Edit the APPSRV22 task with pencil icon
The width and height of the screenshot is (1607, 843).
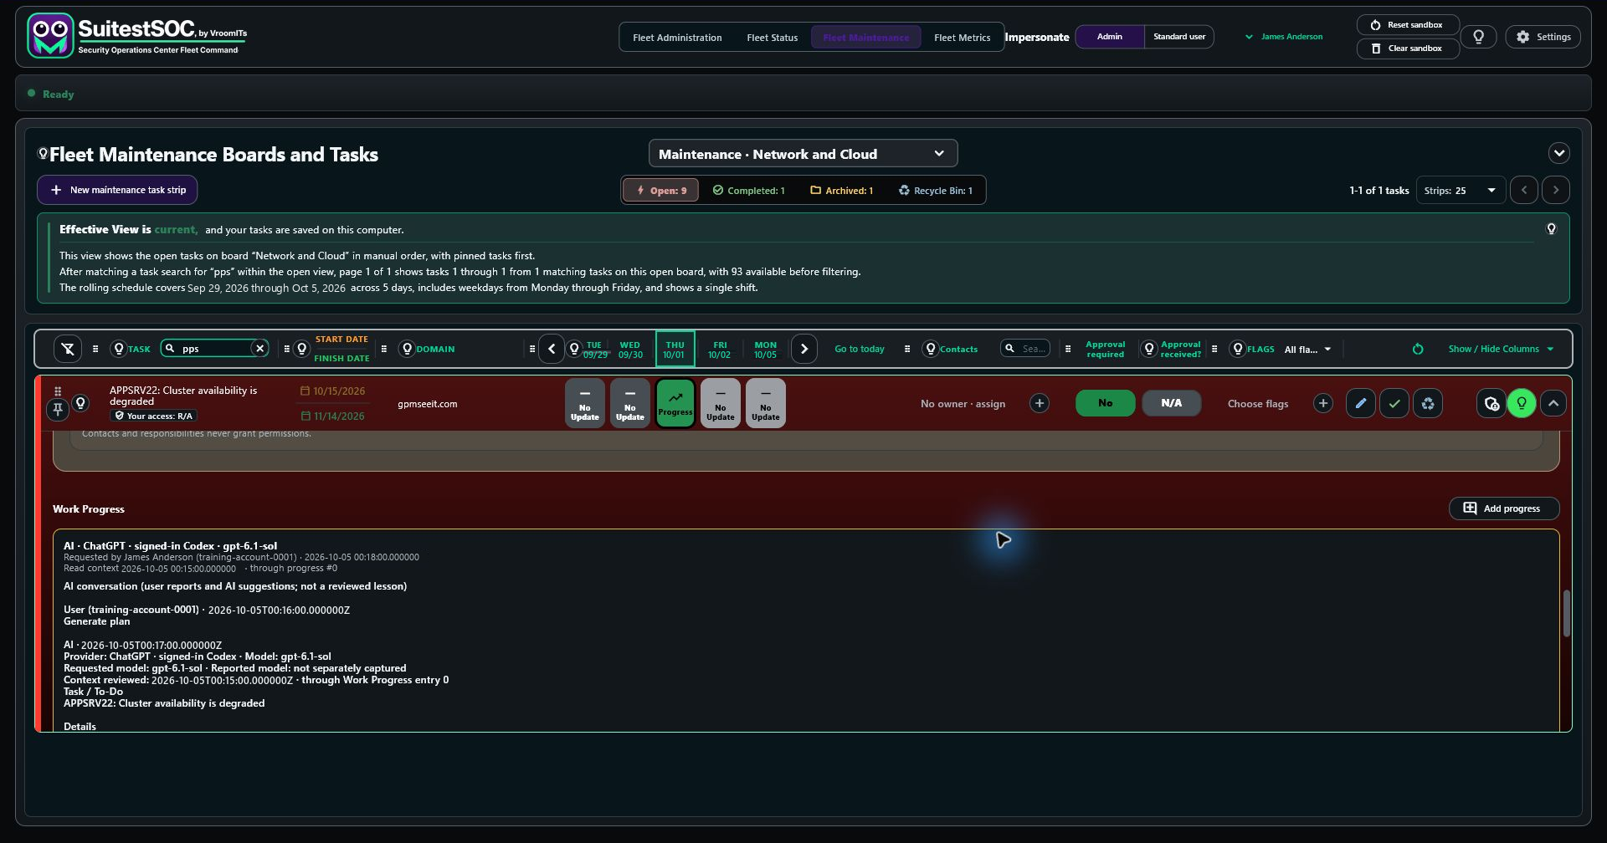(1361, 404)
